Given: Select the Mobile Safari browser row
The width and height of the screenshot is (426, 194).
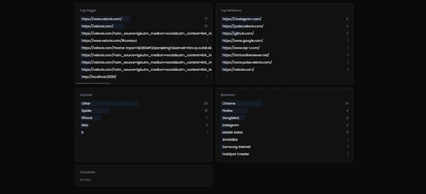Looking at the screenshot, I should [284, 133].
